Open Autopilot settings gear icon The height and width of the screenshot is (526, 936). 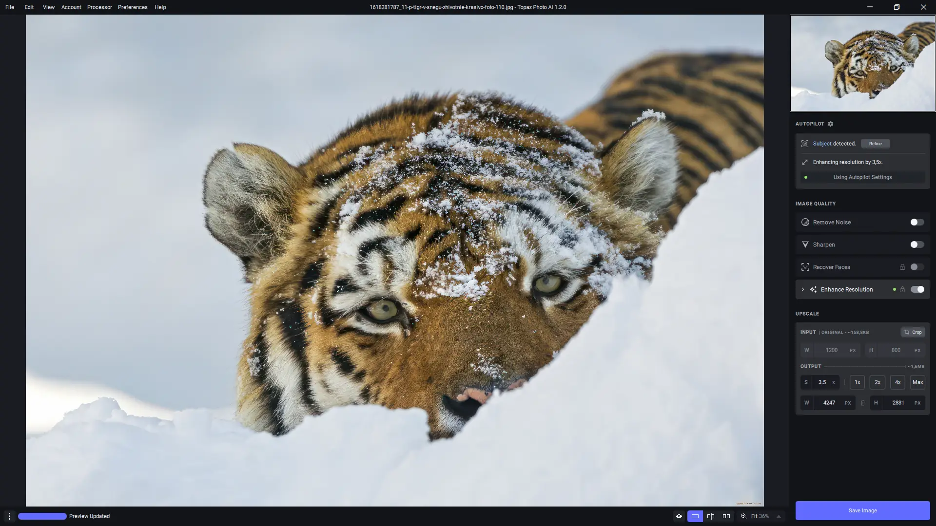[831, 124]
